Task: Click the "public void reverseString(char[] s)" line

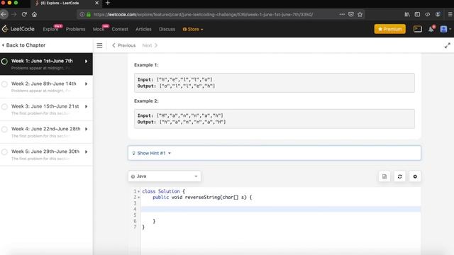Action: (x=202, y=198)
